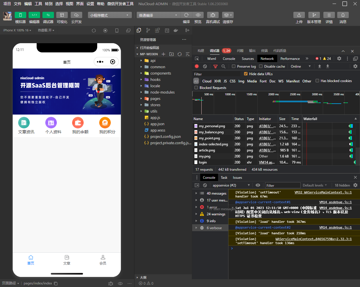Open the devtools settings gear near the warnings count
Image resolution: width=360 pixels, height=287 pixels.
click(x=339, y=58)
